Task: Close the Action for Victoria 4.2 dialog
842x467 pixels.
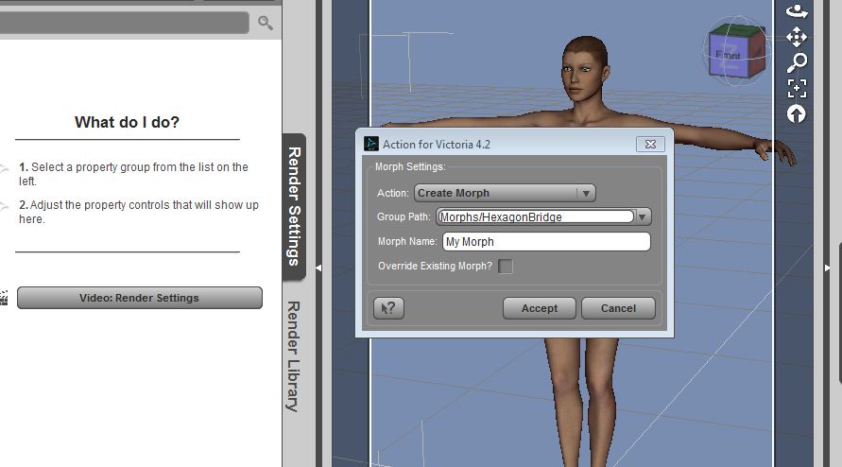Action: [650, 144]
